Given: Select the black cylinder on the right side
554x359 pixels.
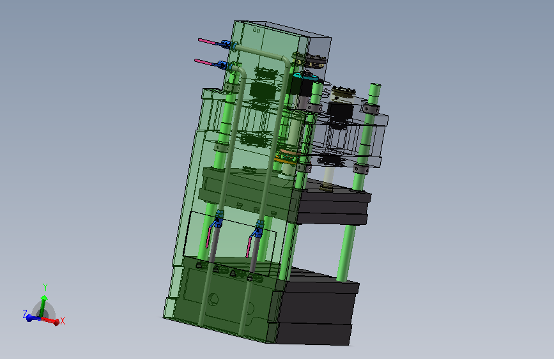Looking at the screenshot, I should 340,112.
